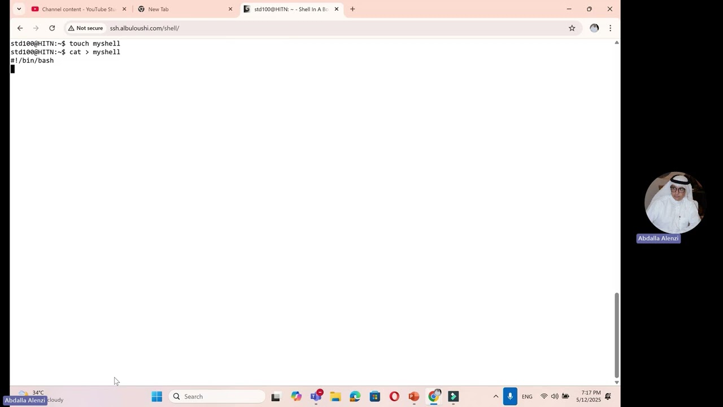Open the Chrome profile avatar
Viewport: 723px width, 407px height.
click(594, 28)
